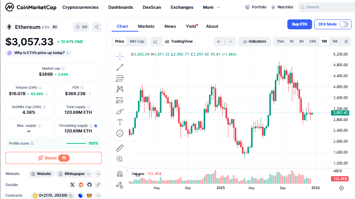The height and width of the screenshot is (199, 355).
Task: Switch to line chart view
Action: pyautogui.click(x=155, y=41)
